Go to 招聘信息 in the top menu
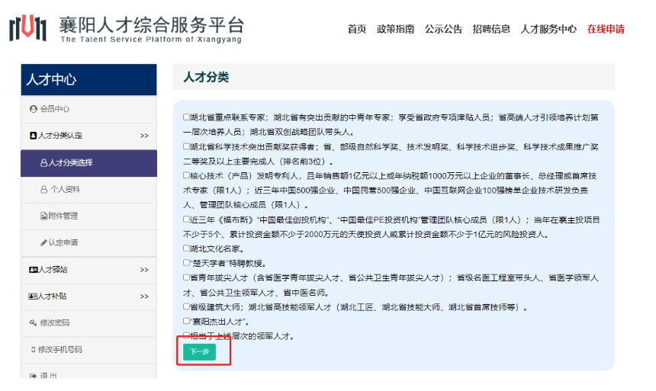The image size is (656, 391). coord(491,30)
